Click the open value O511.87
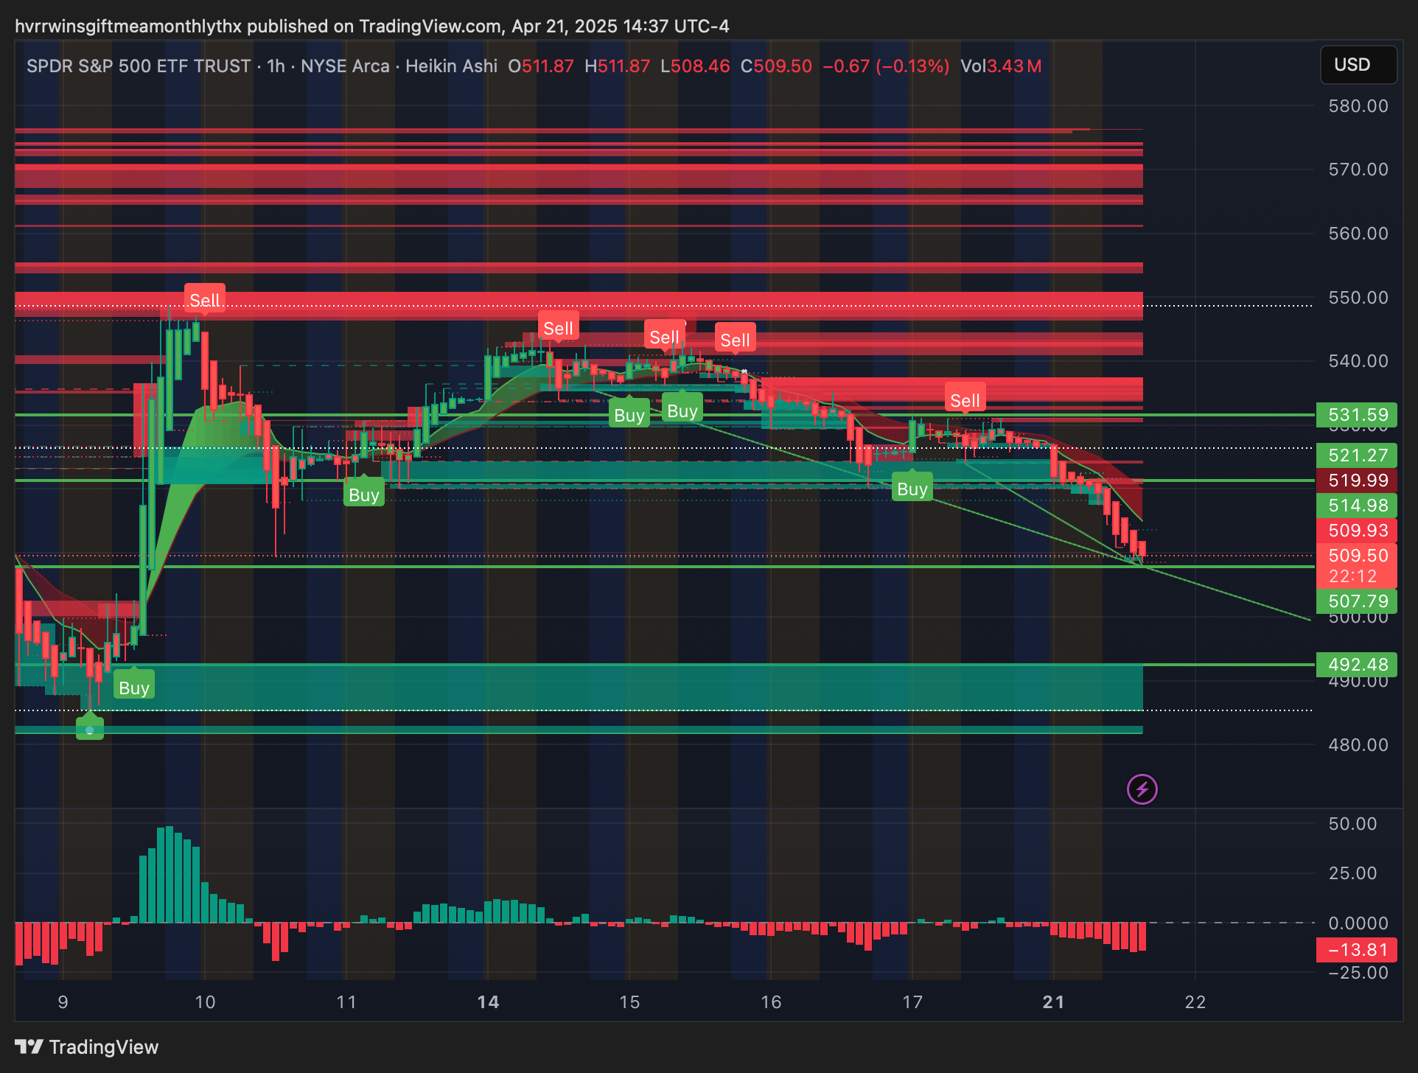1418x1073 pixels. pyautogui.click(x=541, y=66)
